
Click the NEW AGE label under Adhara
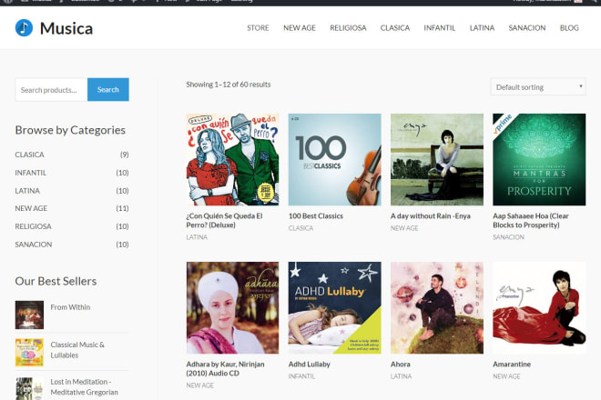coord(200,385)
